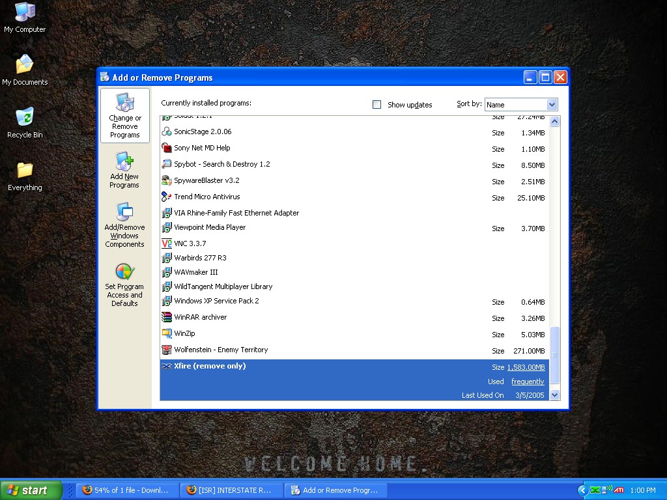Select Trend Micro Antivirus entry
This screenshot has width=667, height=500.
click(x=354, y=197)
